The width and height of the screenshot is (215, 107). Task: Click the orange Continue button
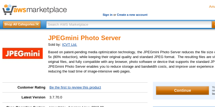point(182,90)
